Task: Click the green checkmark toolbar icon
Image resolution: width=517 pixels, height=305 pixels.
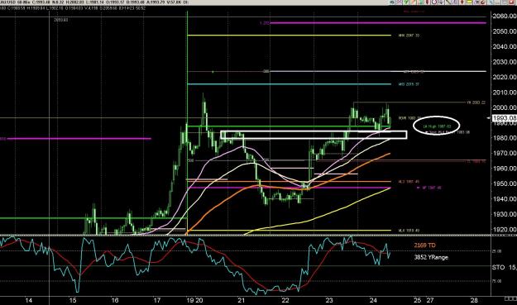Action: [405, 2]
